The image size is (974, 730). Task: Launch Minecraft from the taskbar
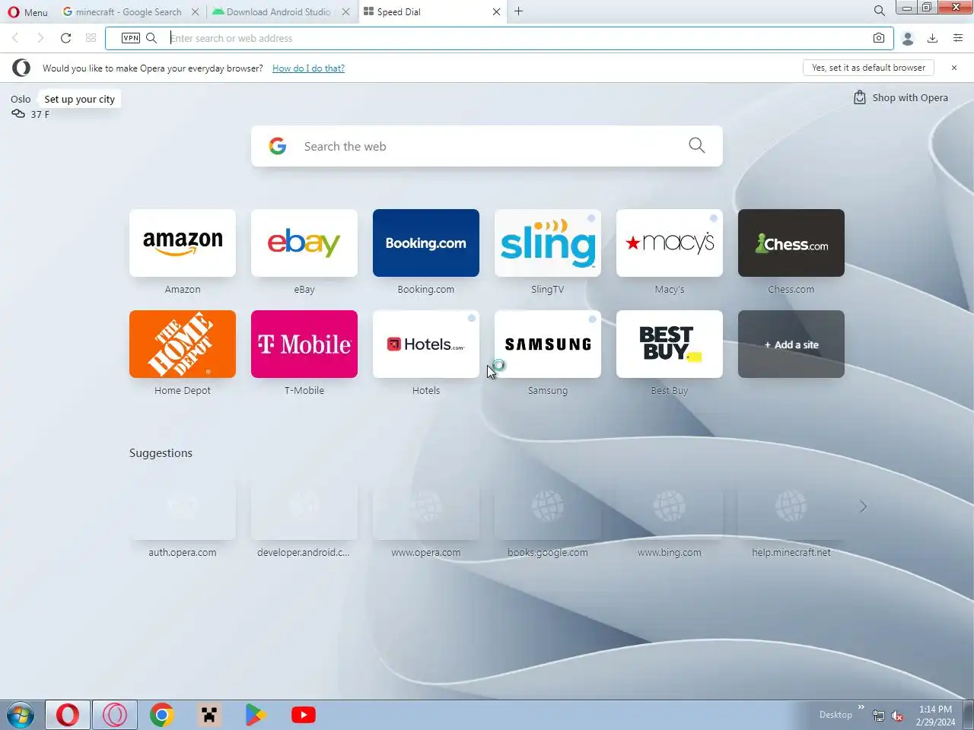point(209,715)
